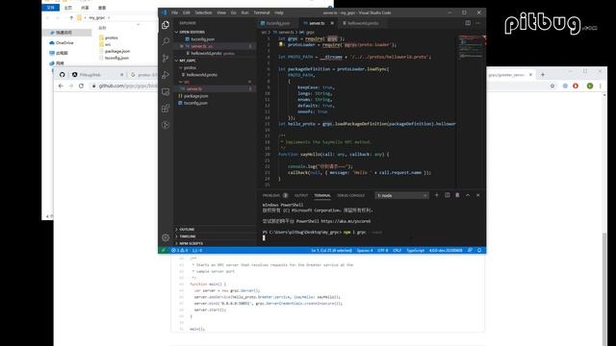Click the lightbulb quick-fix icon on line 2
616x346 pixels.
click(281, 45)
